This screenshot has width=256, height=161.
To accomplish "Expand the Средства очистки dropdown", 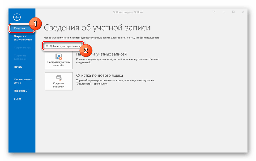I will click(59, 81).
